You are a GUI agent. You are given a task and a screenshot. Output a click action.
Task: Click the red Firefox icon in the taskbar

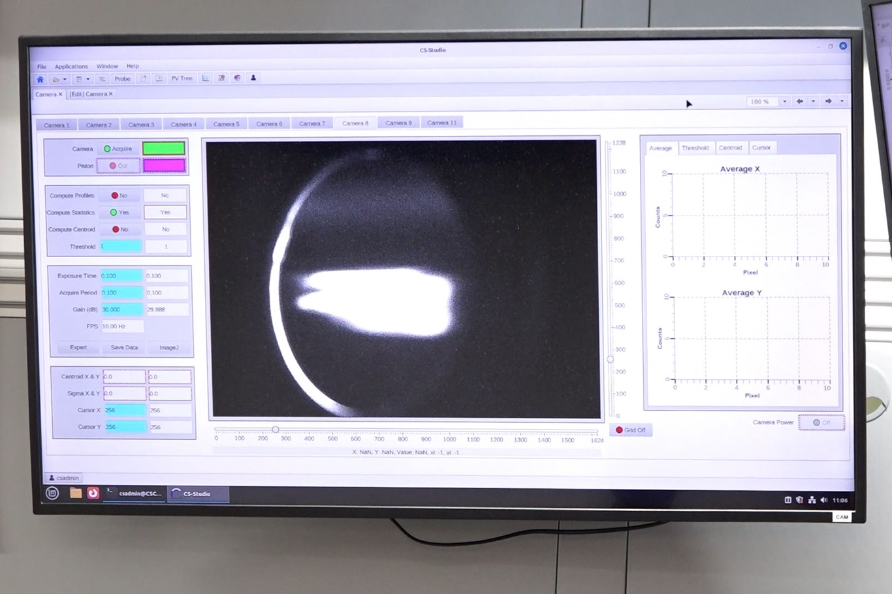pyautogui.click(x=93, y=493)
